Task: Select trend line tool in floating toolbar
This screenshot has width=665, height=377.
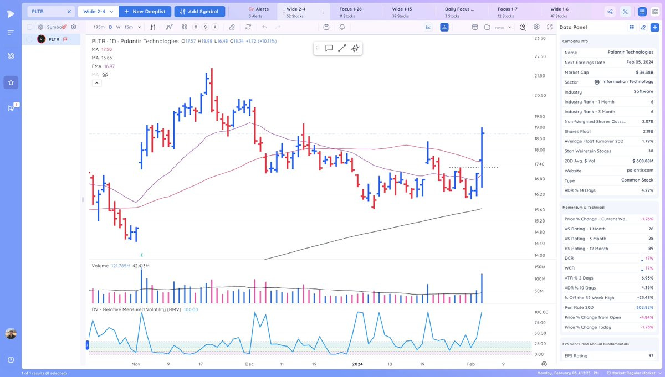Action: click(342, 48)
